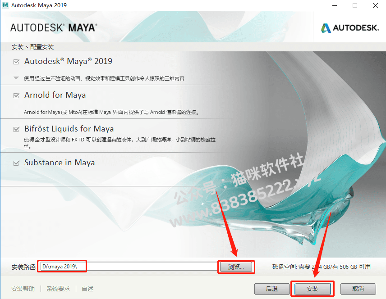Click the 安装 > 配置安装 breadcrumb text
Viewport: 386px width, 299px height.
[32, 47]
